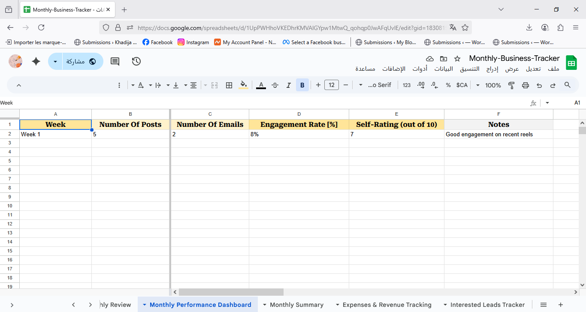Toggle strikethrough formatting
This screenshot has height=312, width=586.
click(275, 85)
